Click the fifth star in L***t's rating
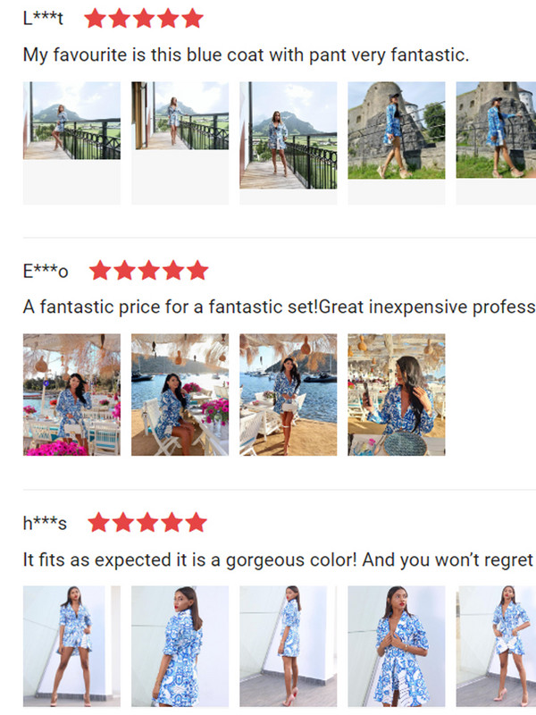 192,19
